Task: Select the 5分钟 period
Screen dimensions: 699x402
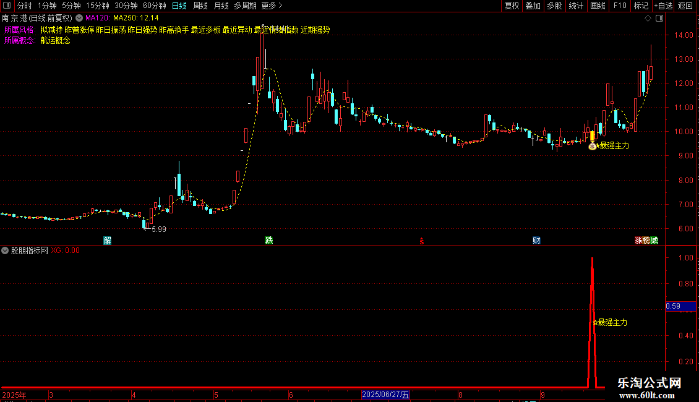Action: [71, 6]
